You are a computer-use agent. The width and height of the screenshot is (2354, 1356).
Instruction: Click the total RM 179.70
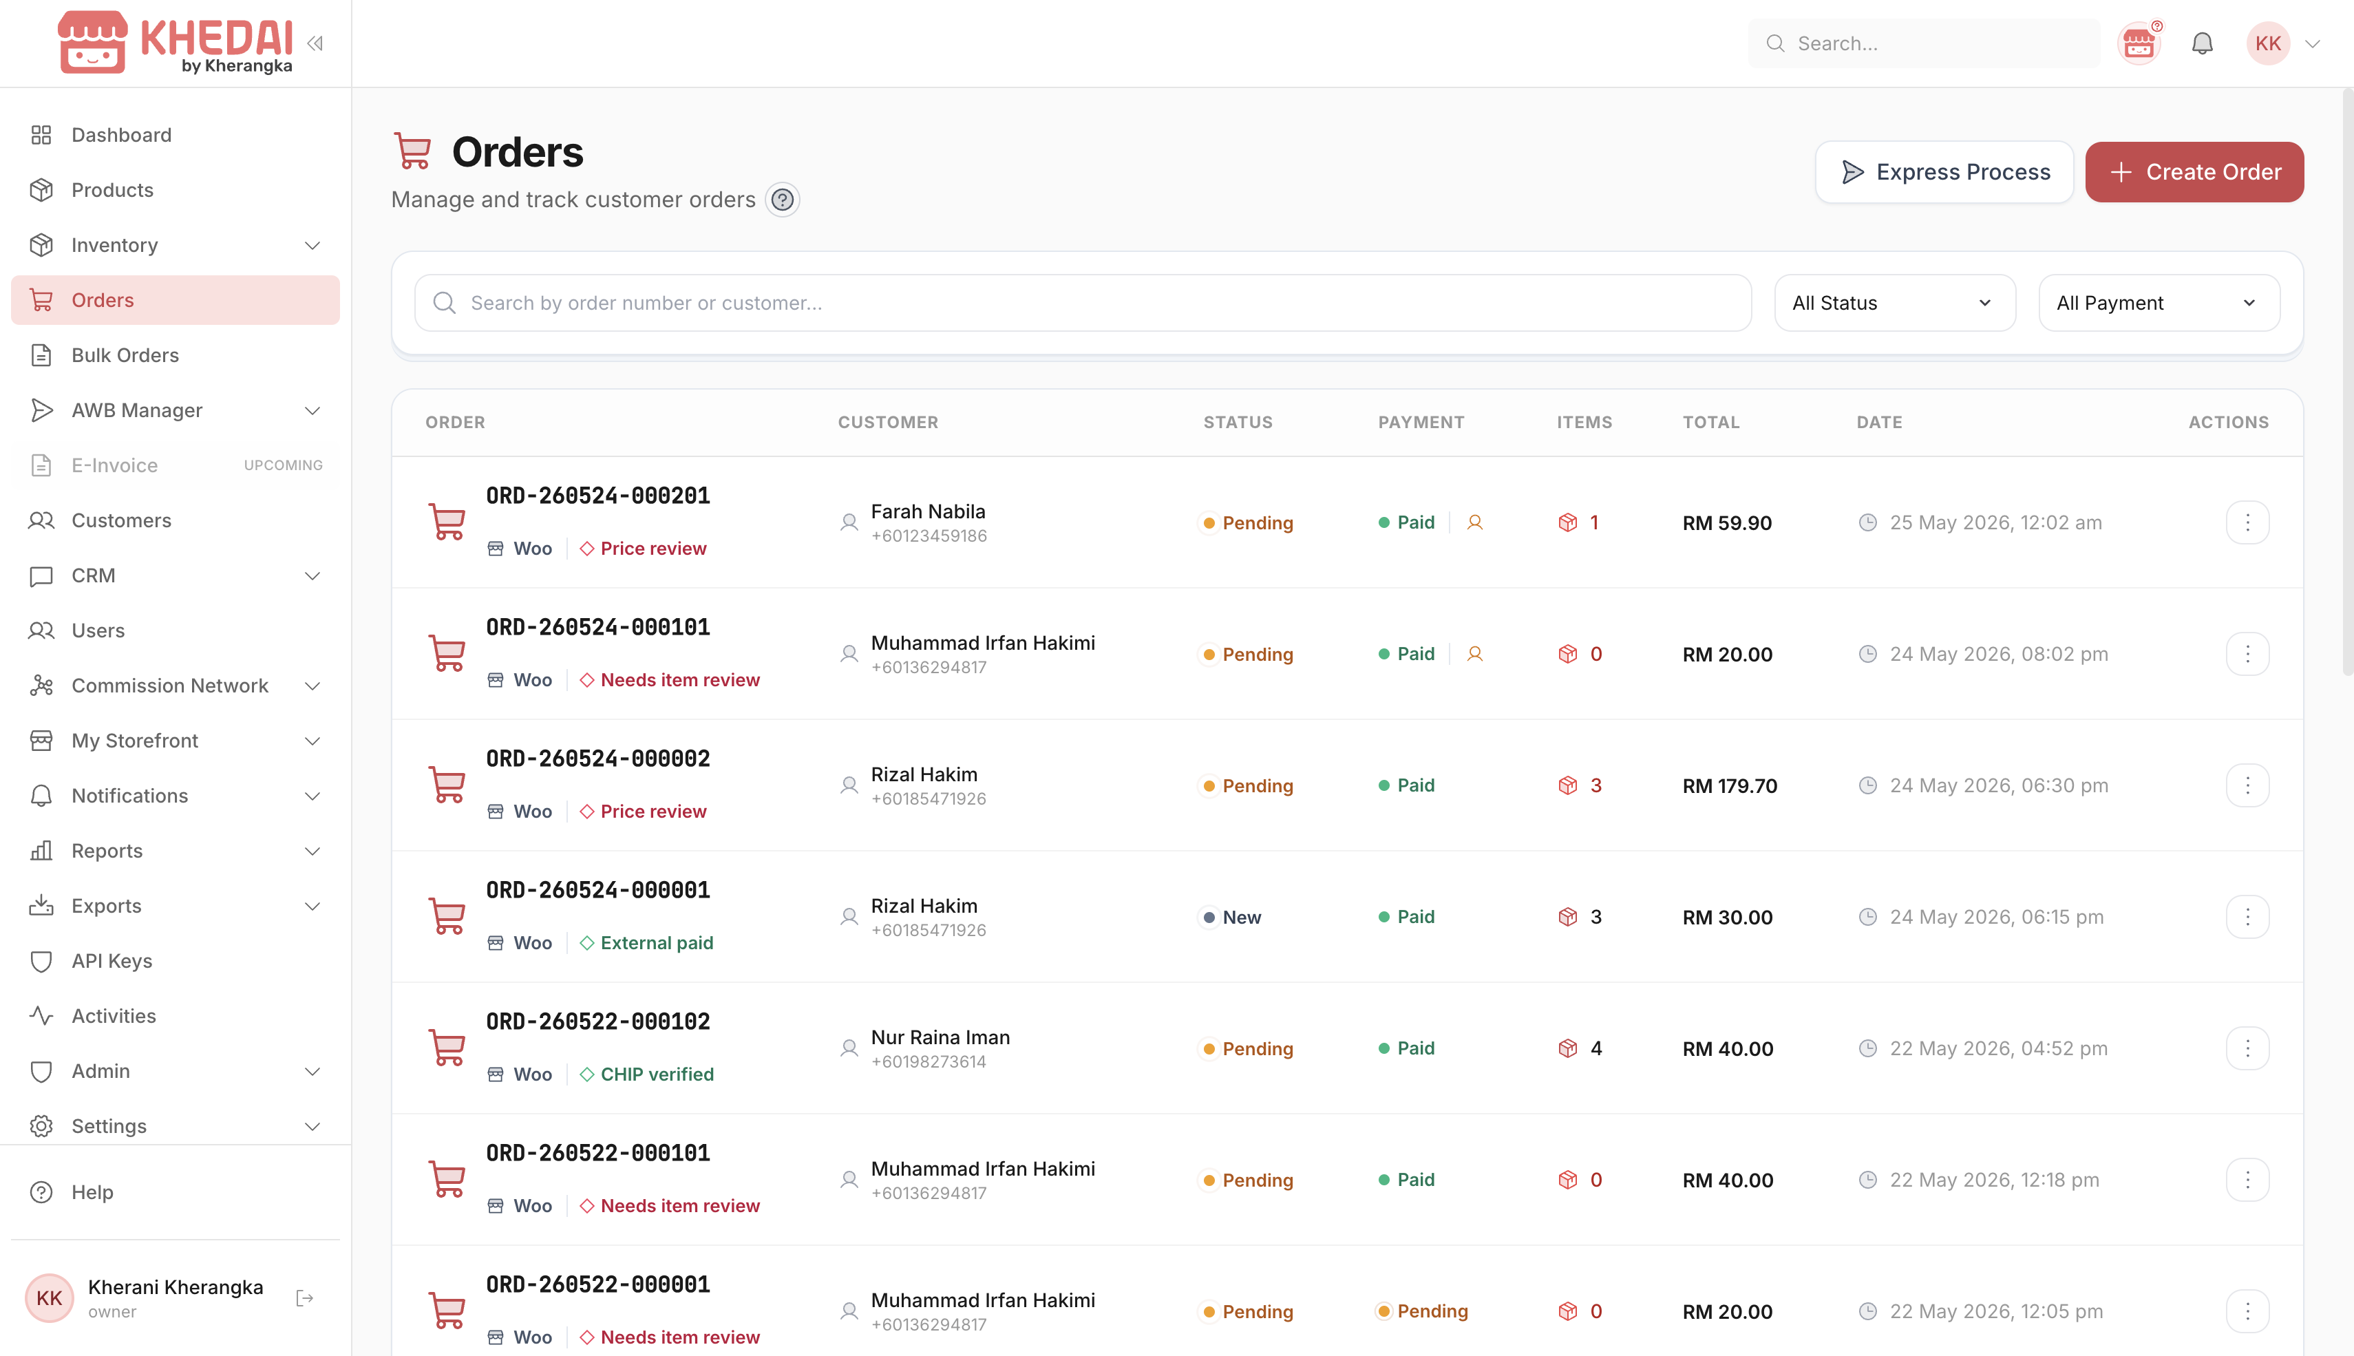click(1730, 785)
